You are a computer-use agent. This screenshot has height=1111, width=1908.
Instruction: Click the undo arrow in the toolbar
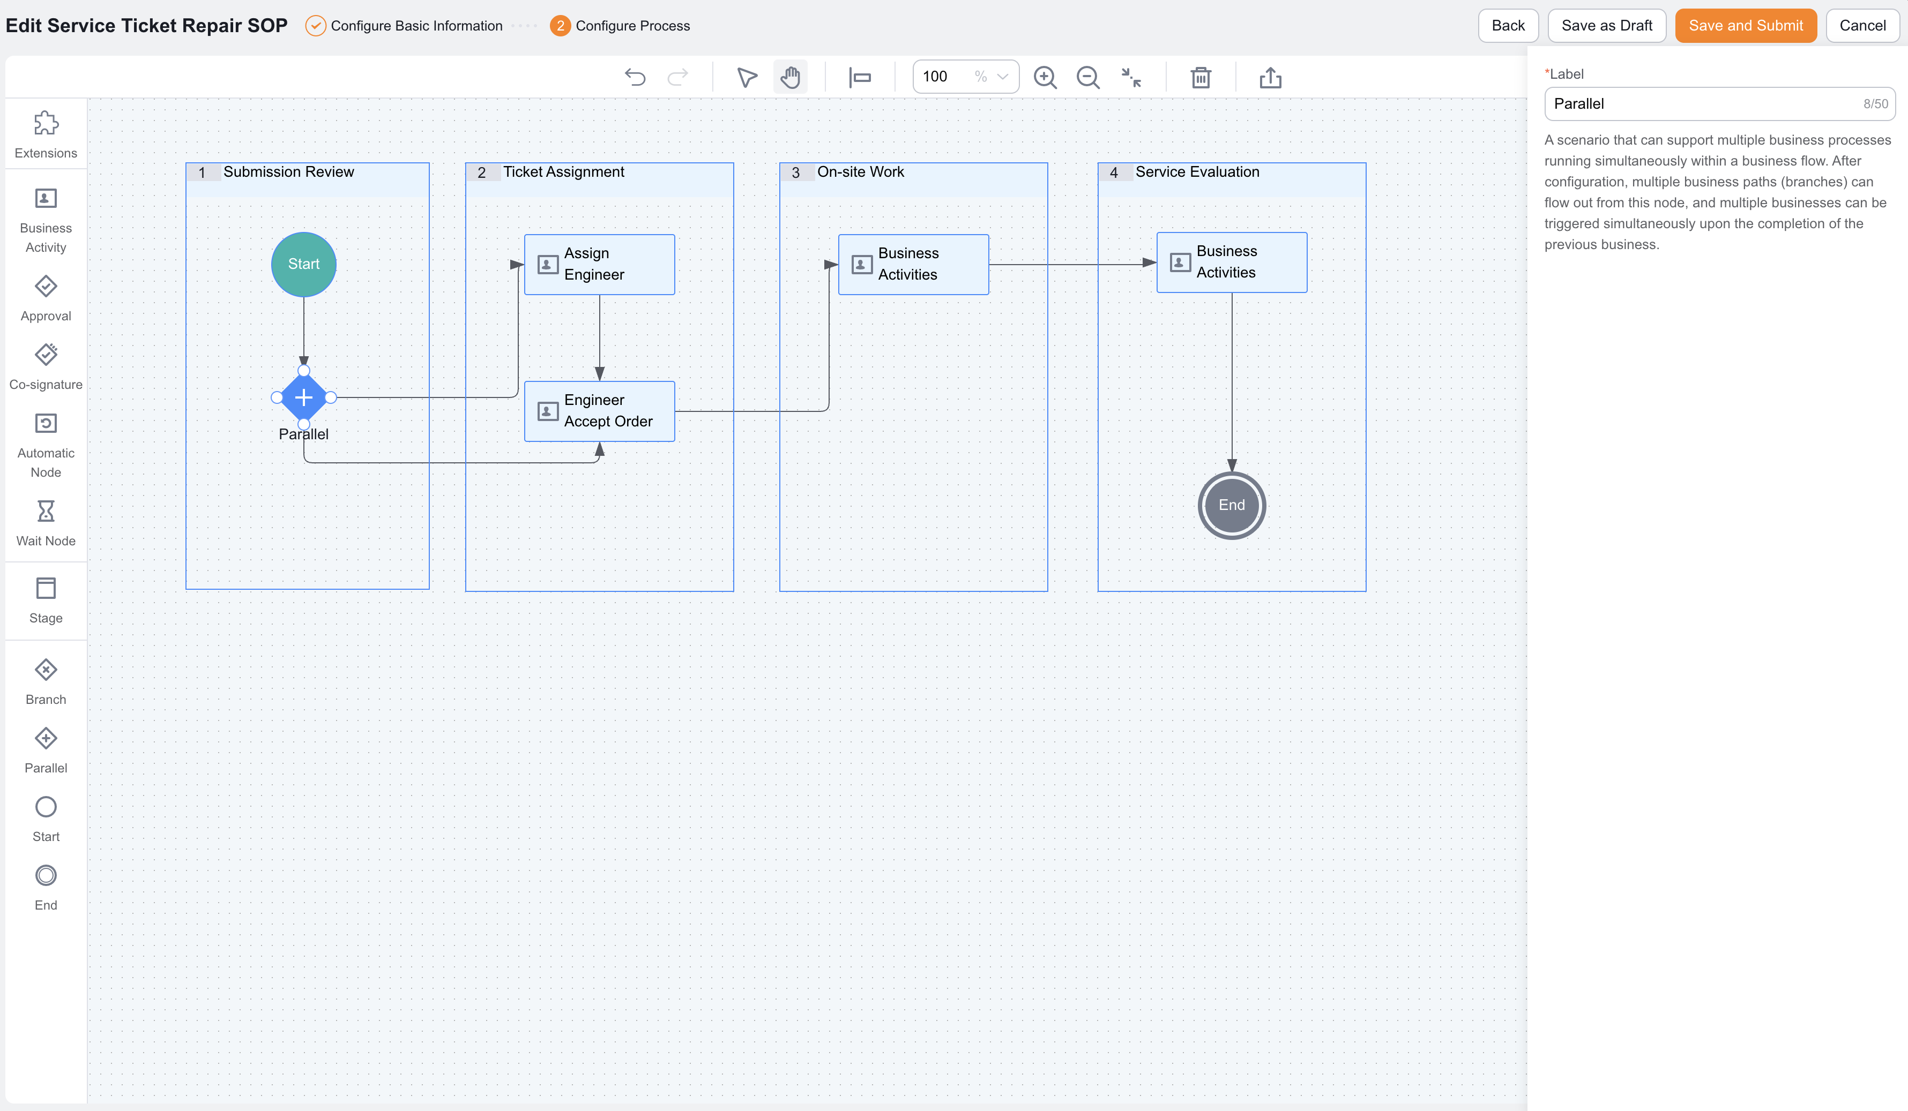pos(635,77)
